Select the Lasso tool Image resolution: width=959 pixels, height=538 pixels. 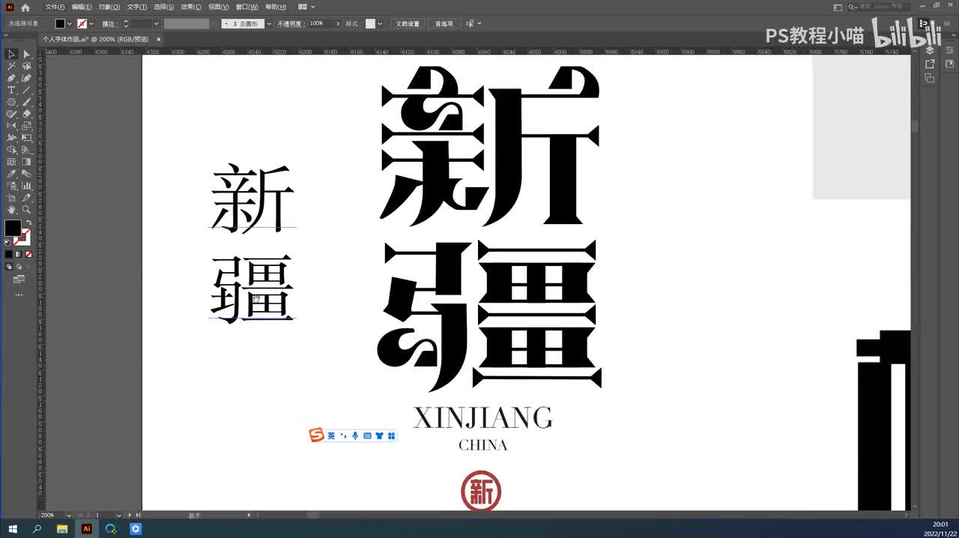pyautogui.click(x=26, y=66)
